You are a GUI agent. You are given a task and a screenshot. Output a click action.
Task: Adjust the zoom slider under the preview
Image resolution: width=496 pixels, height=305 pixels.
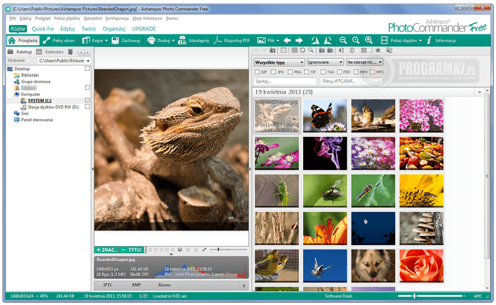[x=218, y=249]
